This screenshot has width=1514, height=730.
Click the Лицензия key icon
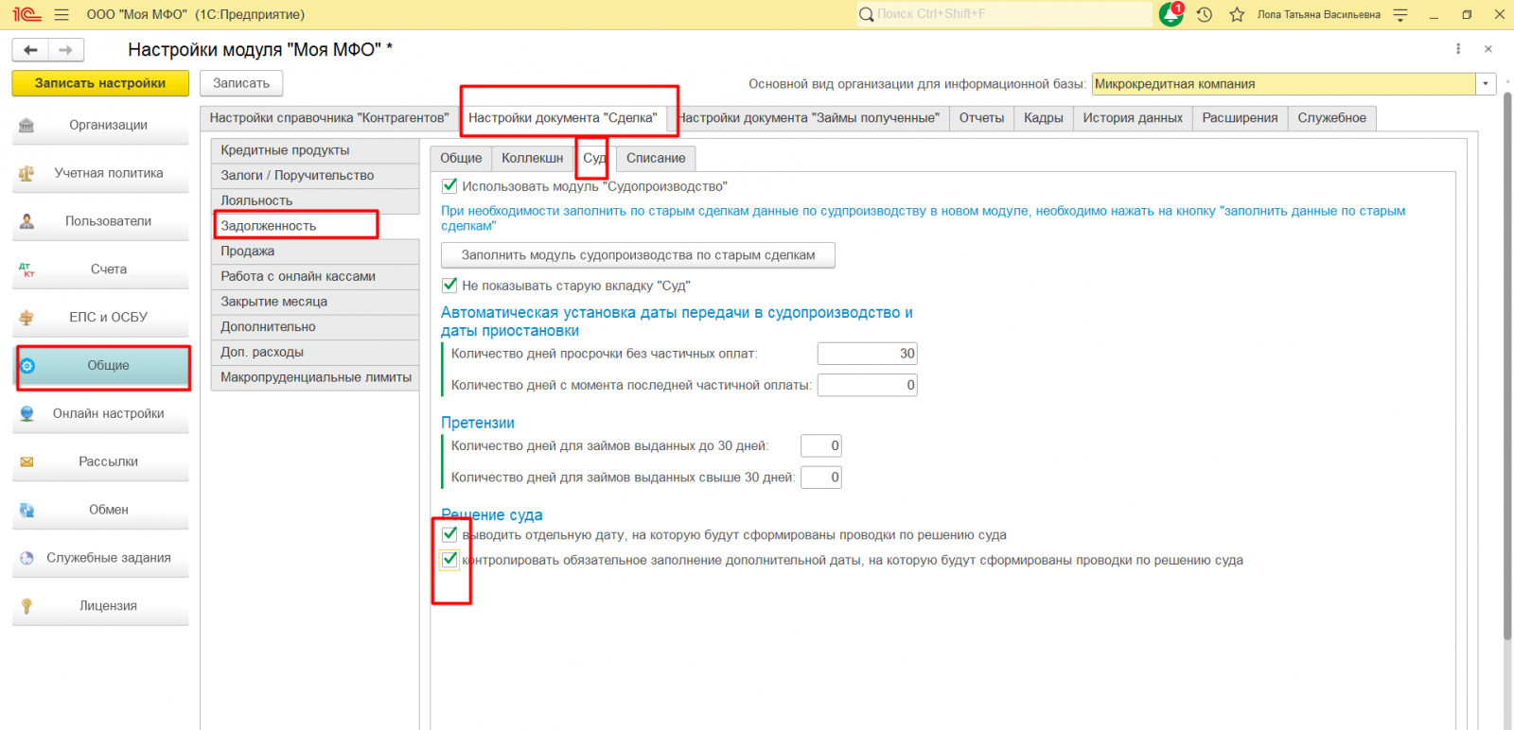coord(26,607)
